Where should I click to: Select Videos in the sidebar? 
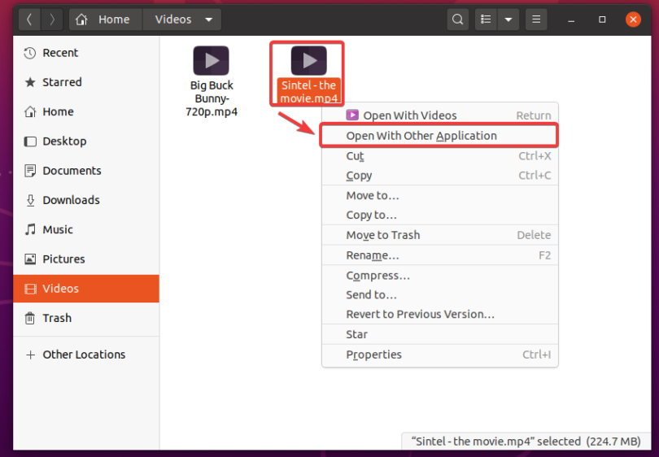[86, 289]
